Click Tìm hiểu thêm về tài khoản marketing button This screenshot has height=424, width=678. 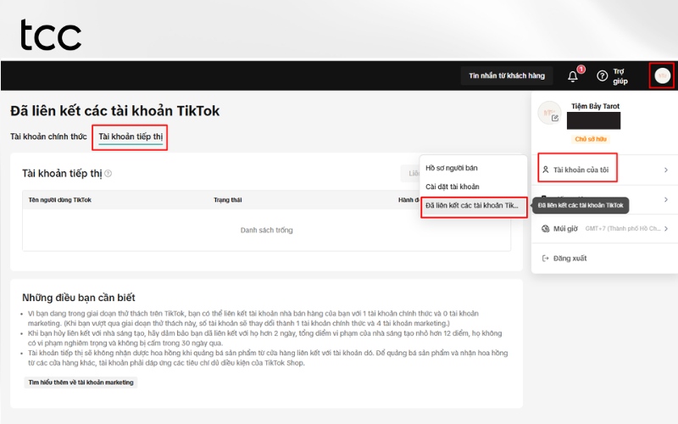(x=81, y=382)
